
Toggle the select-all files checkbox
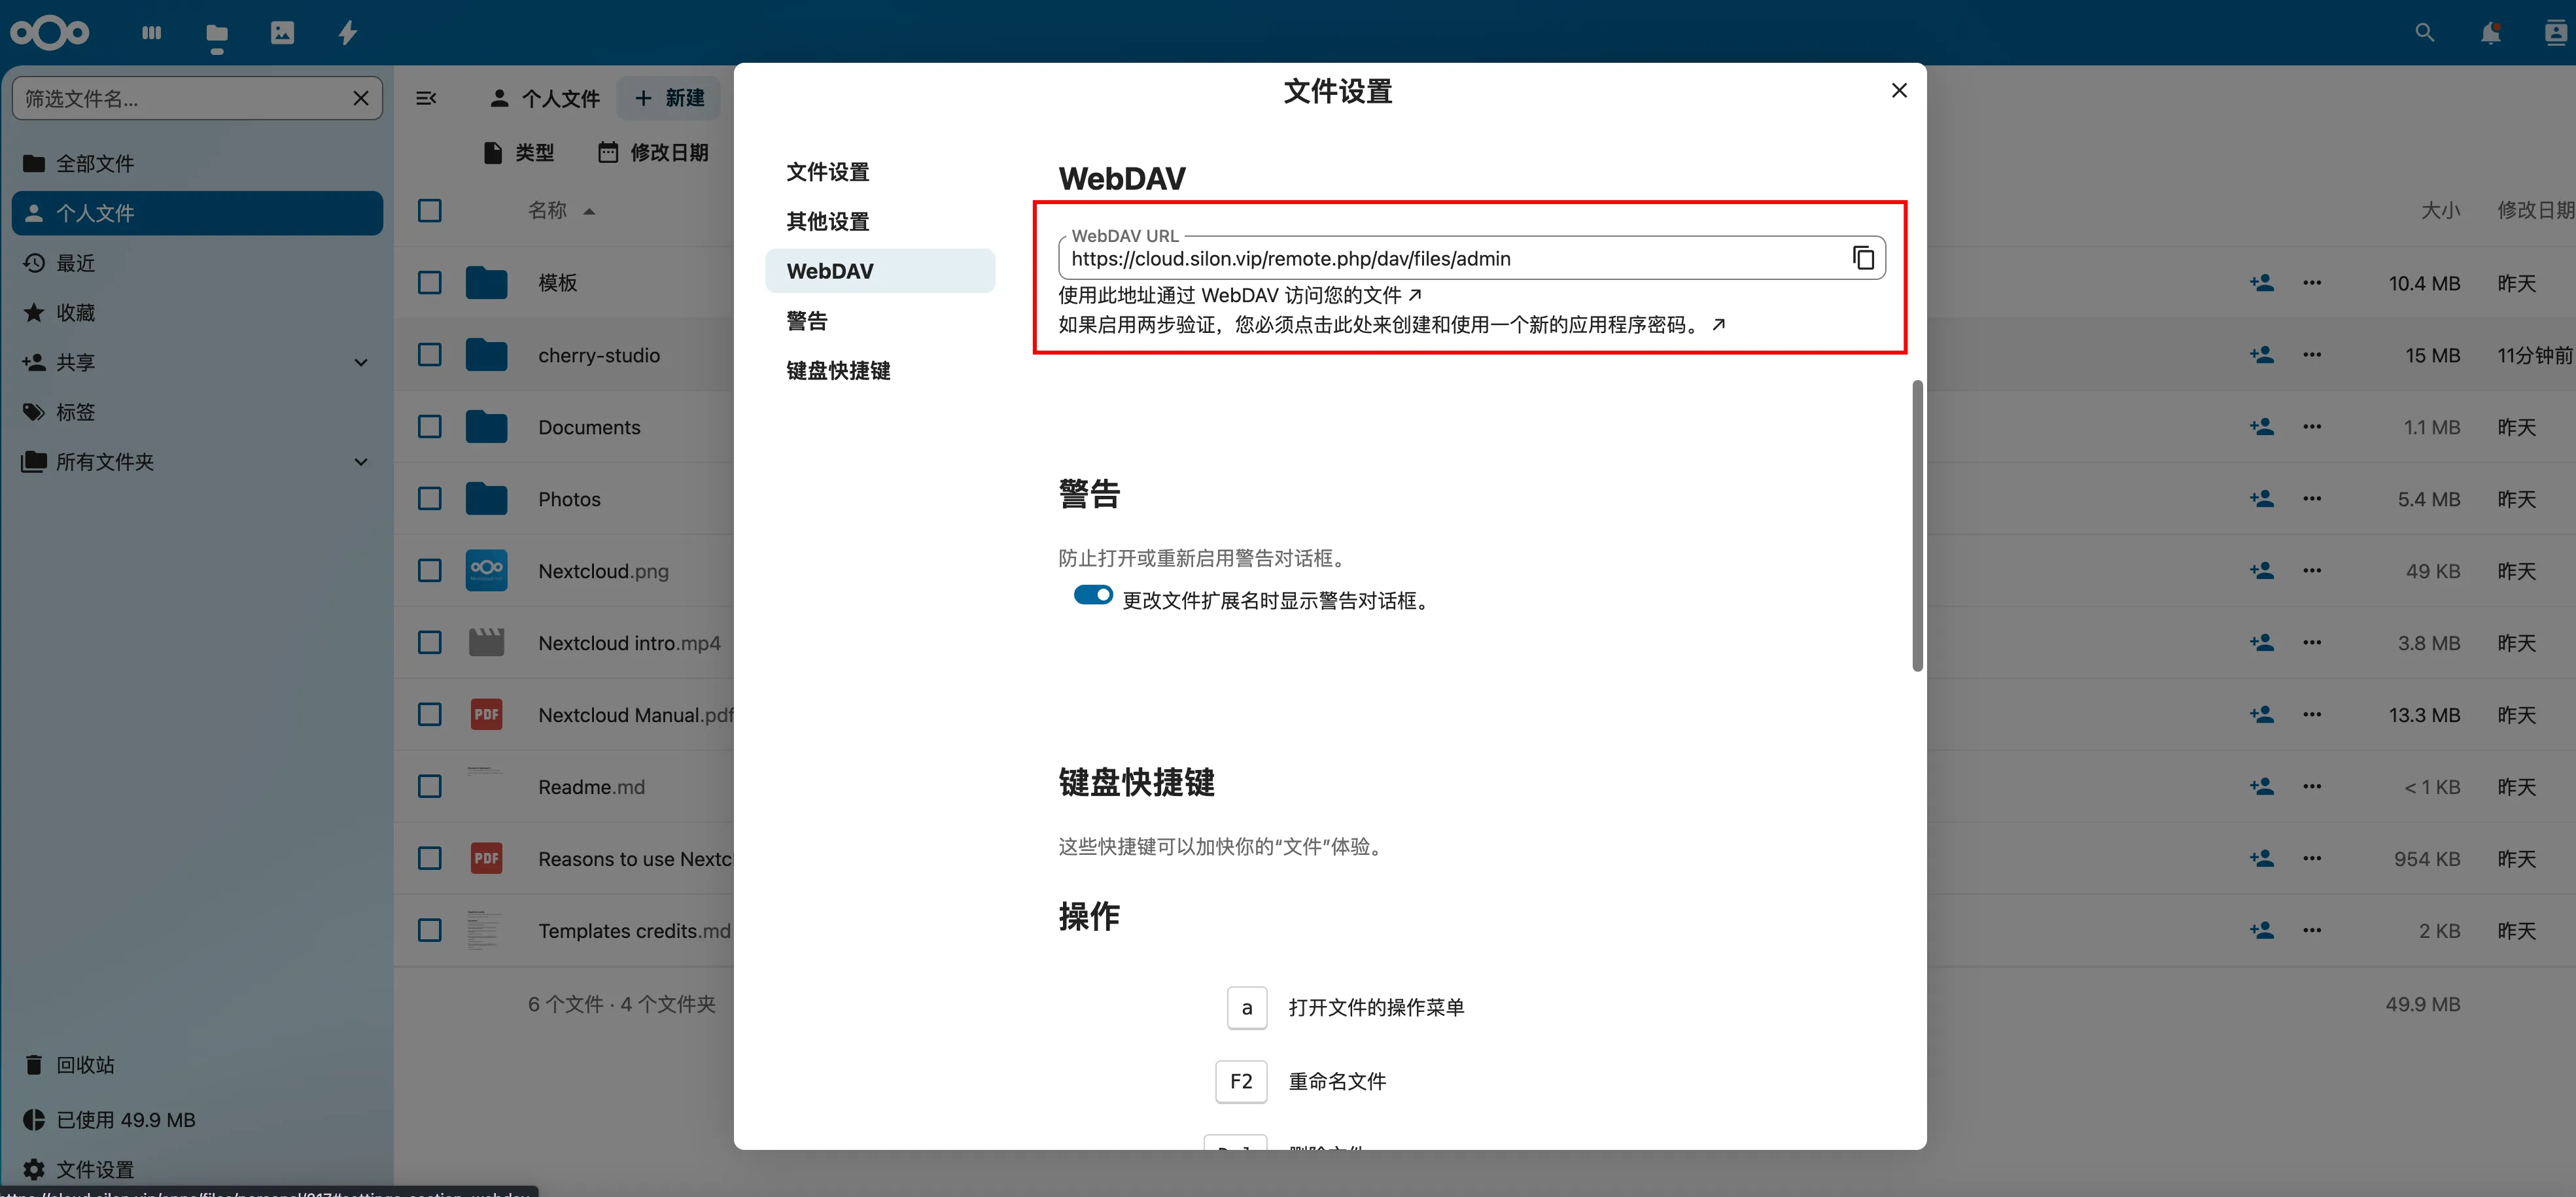tap(430, 211)
